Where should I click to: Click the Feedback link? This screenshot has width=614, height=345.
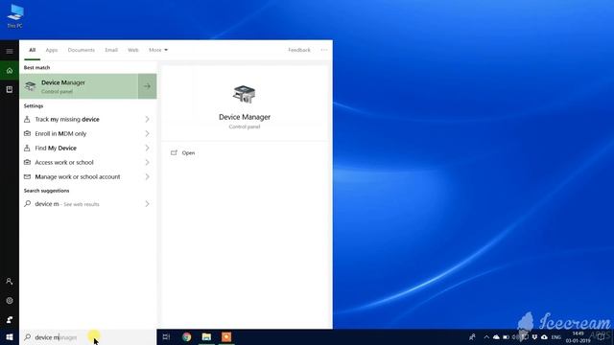[299, 50]
